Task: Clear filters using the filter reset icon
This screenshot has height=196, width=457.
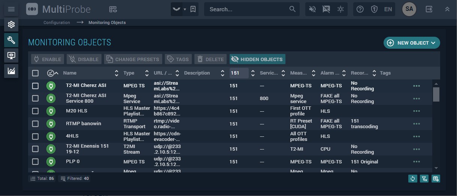Action: click(x=424, y=179)
